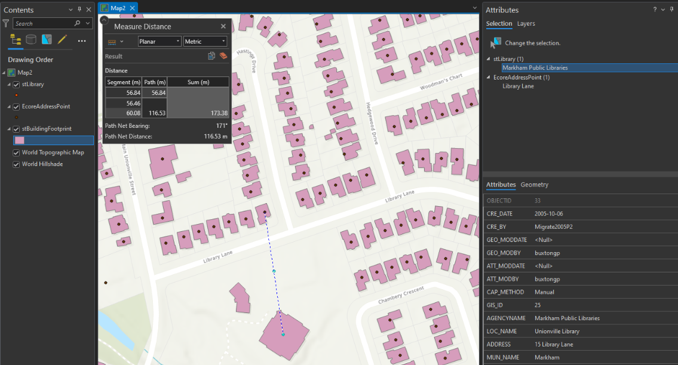Image resolution: width=678 pixels, height=365 pixels.
Task: Copy measurement results with the copy icon
Action: (211, 56)
